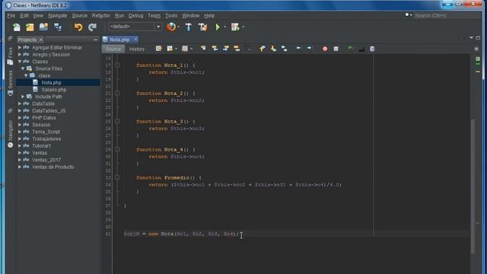This screenshot has height=274, width=487.
Task: Expand the Arreglo y Session project
Action: click(20, 55)
